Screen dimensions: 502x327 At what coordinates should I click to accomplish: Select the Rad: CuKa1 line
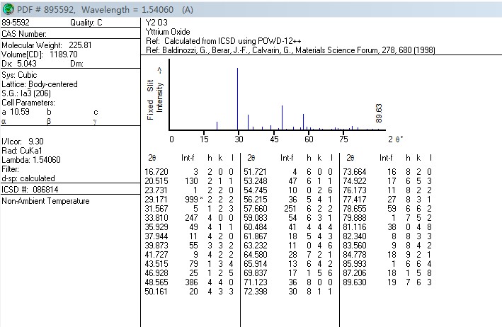(22, 151)
